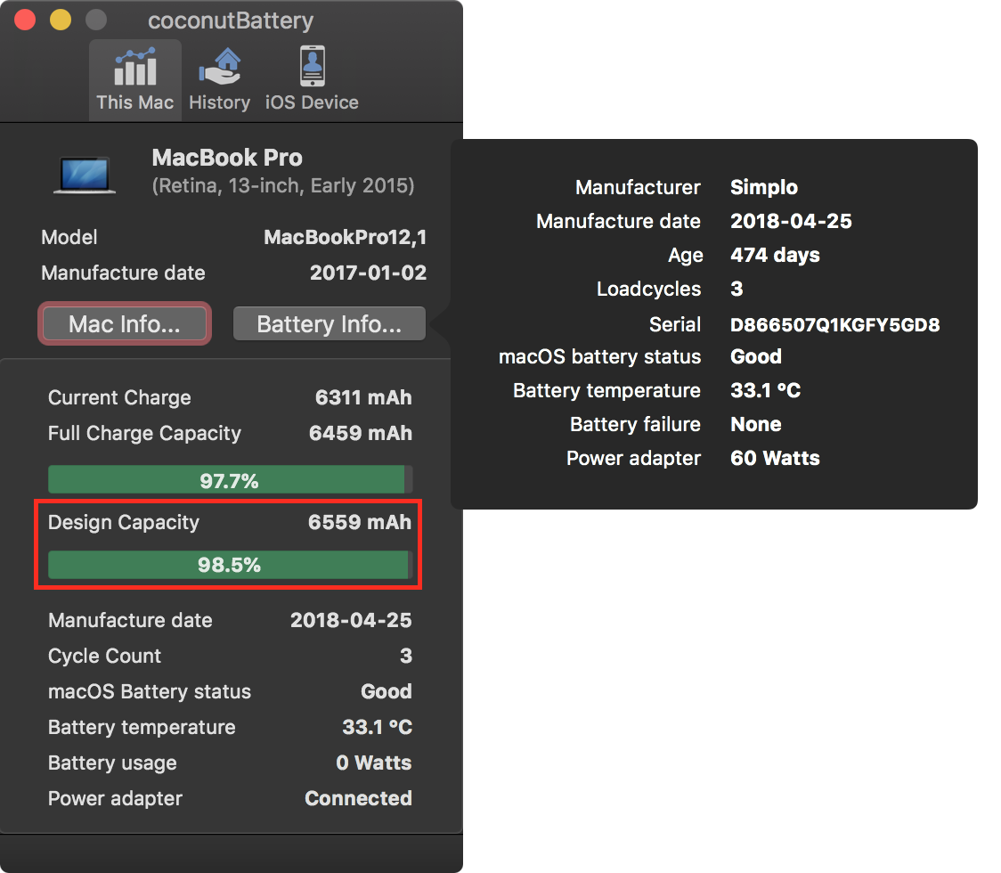Click the Loadcycles label in popover

tap(648, 290)
